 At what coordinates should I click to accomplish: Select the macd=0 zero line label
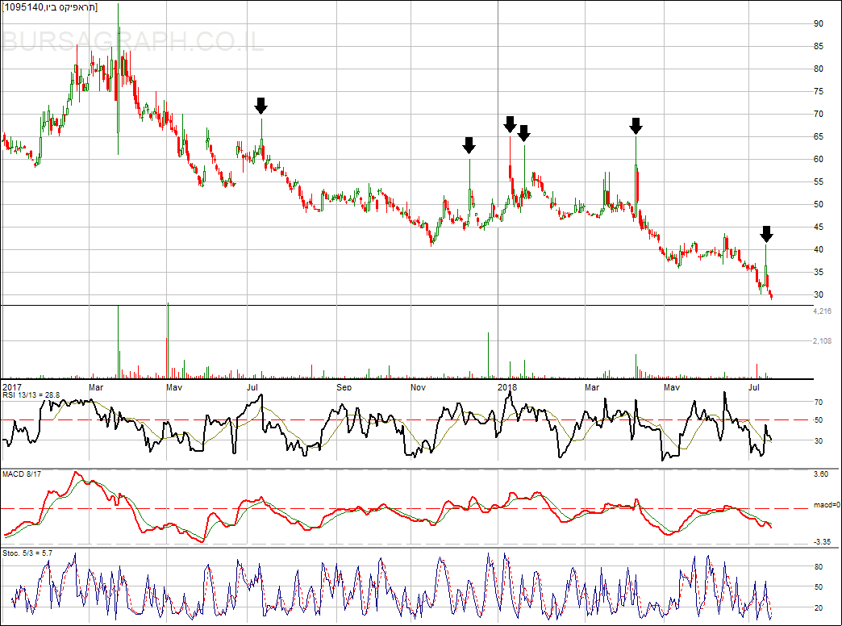click(x=827, y=505)
